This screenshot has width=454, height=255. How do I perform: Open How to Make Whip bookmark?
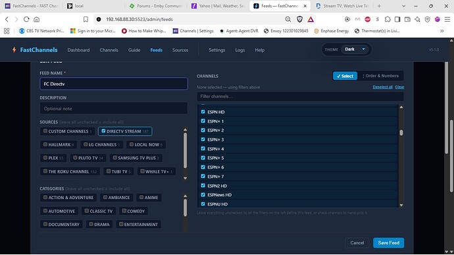pos(144,31)
